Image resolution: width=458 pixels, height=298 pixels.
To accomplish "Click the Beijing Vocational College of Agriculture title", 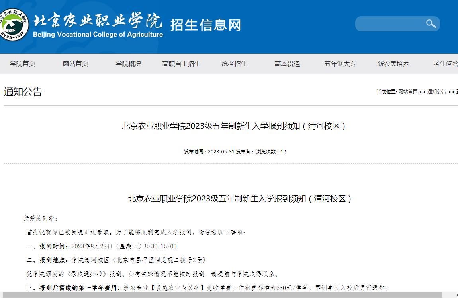I will (98, 35).
